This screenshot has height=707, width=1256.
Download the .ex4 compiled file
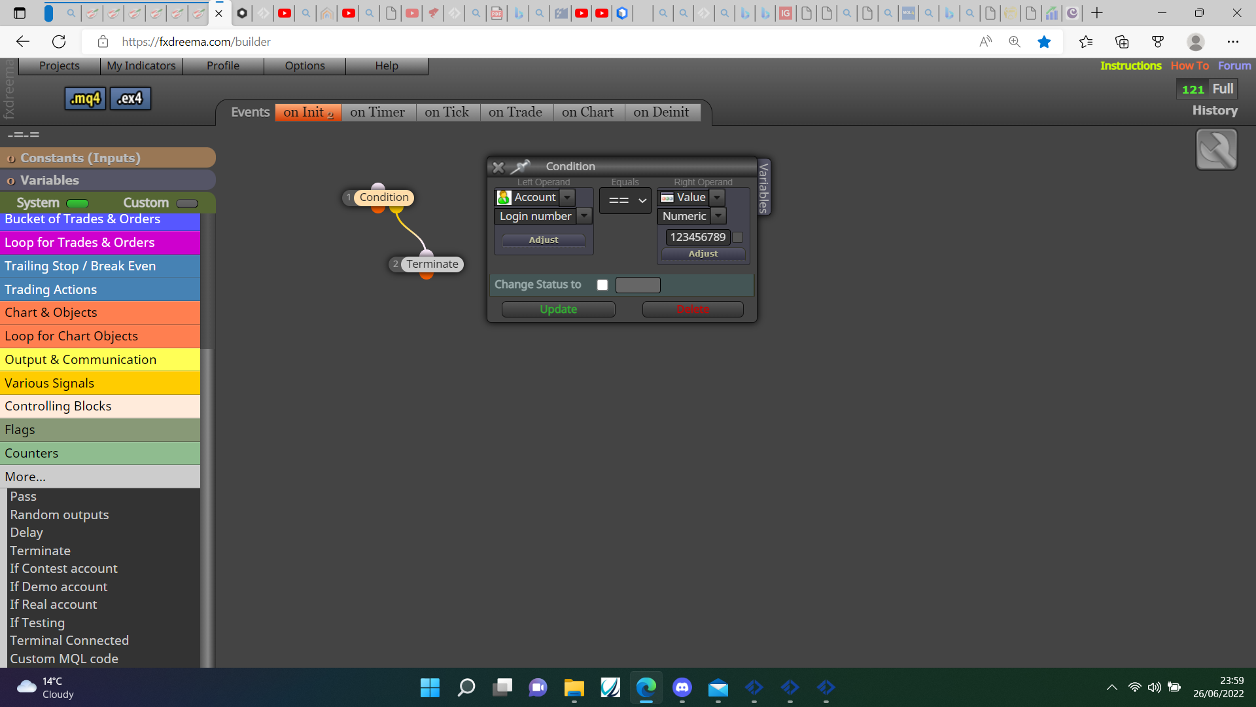130,99
